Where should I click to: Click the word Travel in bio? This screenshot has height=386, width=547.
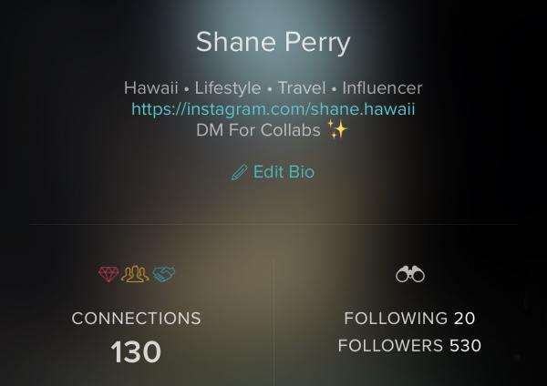[302, 87]
